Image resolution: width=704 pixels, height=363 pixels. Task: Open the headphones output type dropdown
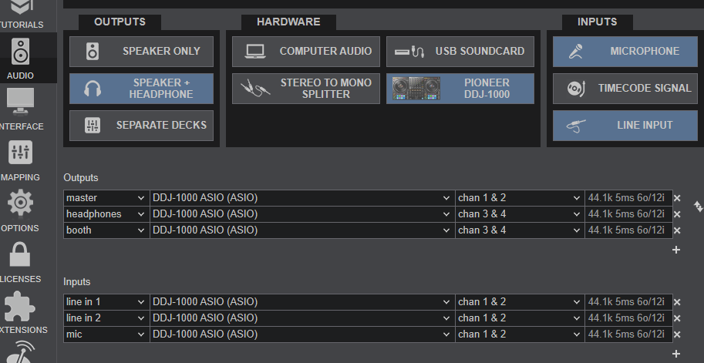106,214
